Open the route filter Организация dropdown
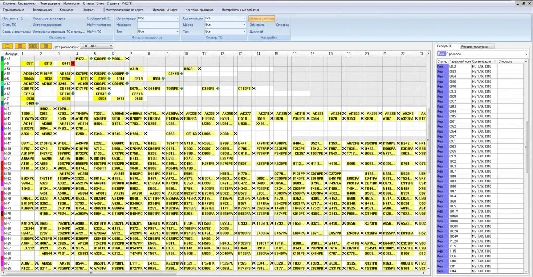This screenshot has width=533, height=277. pos(177,18)
